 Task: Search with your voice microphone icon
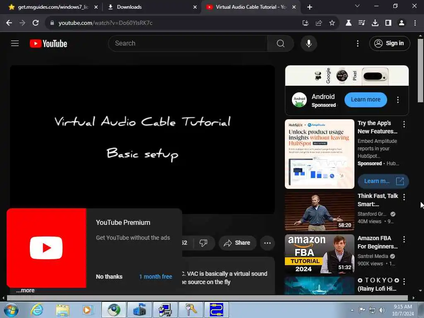point(309,43)
